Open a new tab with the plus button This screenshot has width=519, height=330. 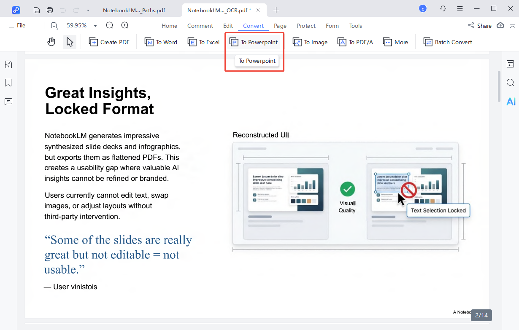(x=276, y=9)
